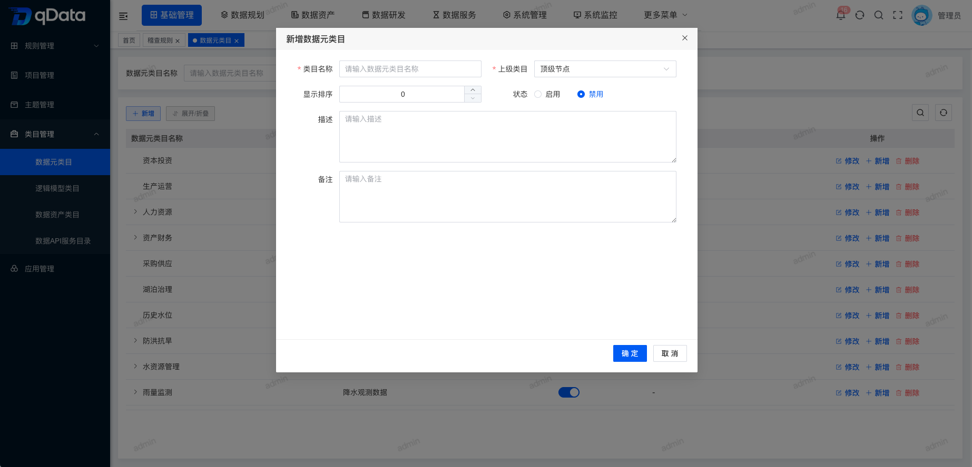
Task: Collapse the 类目管理 sidebar menu
Action: 55,134
